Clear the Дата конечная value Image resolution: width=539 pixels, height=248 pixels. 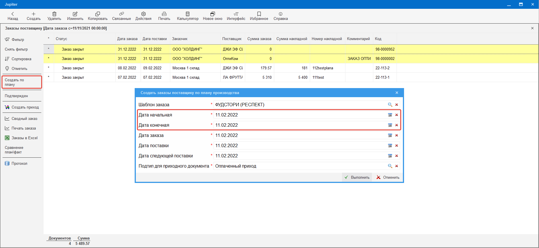[397, 125]
